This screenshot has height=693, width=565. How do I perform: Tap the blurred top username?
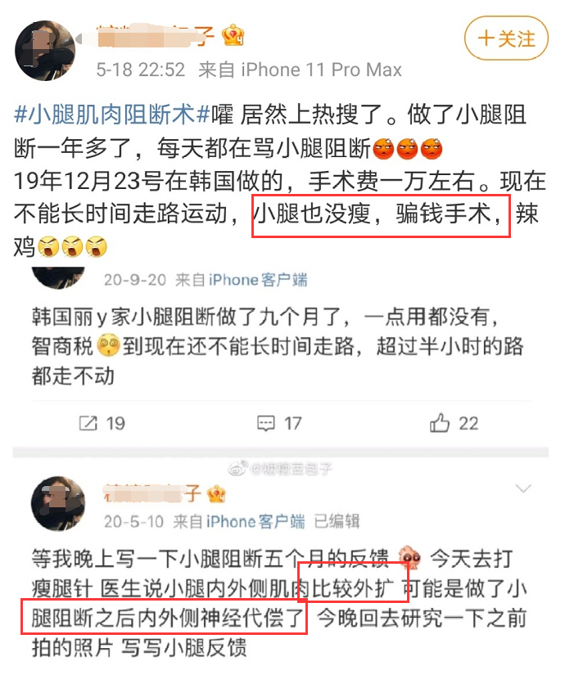point(156,36)
